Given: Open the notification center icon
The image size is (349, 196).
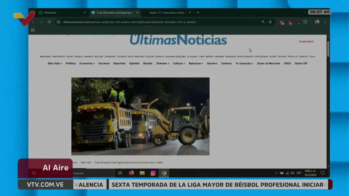Looking at the screenshot, I should (x=323, y=173).
